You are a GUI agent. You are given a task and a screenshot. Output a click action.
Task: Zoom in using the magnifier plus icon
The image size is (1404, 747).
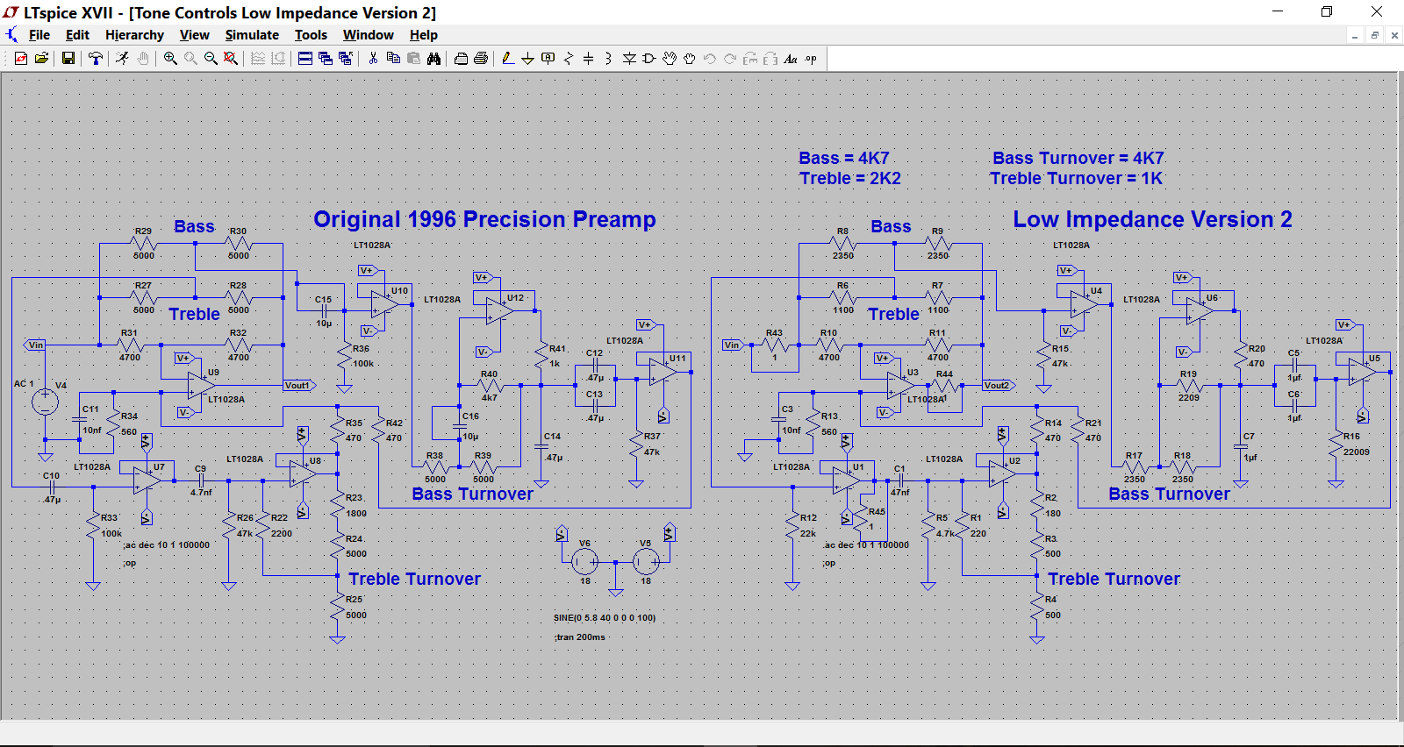tap(170, 59)
